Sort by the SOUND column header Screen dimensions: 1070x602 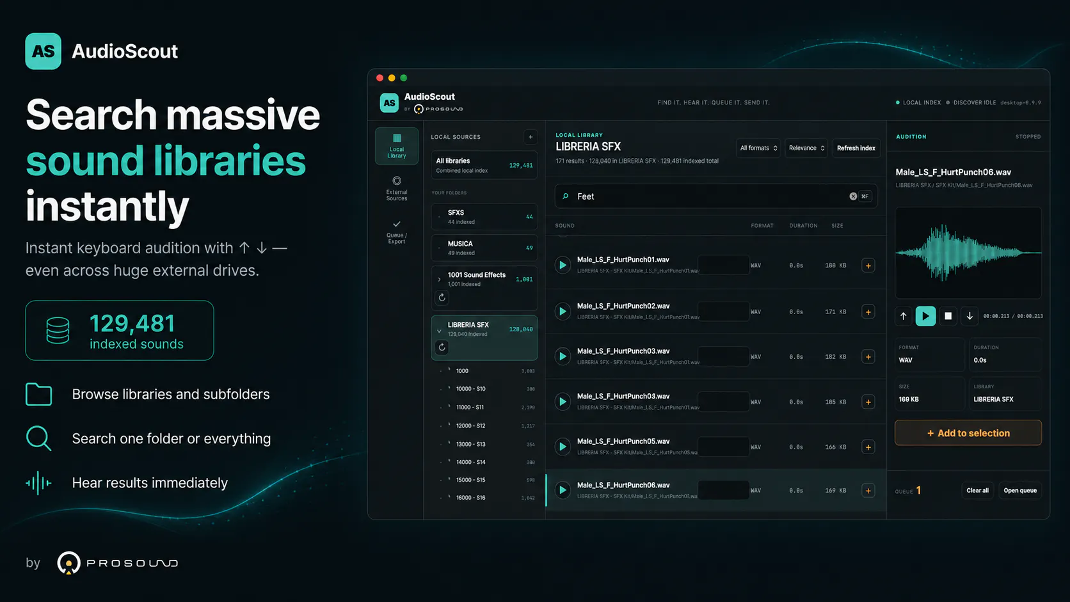pos(564,226)
